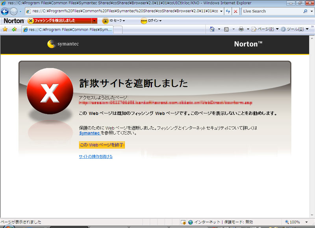
Task: Open the zoom level dropdown arrow
Action: pyautogui.click(x=307, y=222)
